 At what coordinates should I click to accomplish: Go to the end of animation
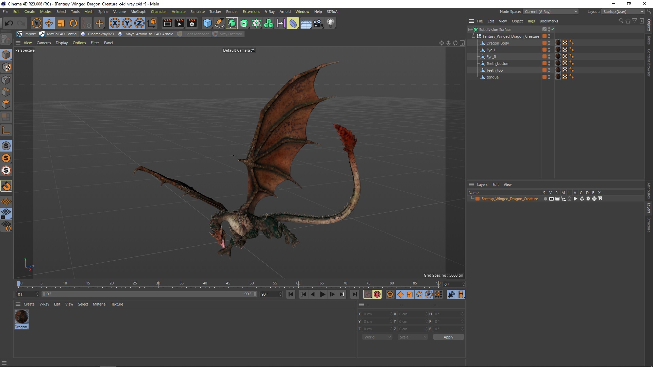coord(355,294)
